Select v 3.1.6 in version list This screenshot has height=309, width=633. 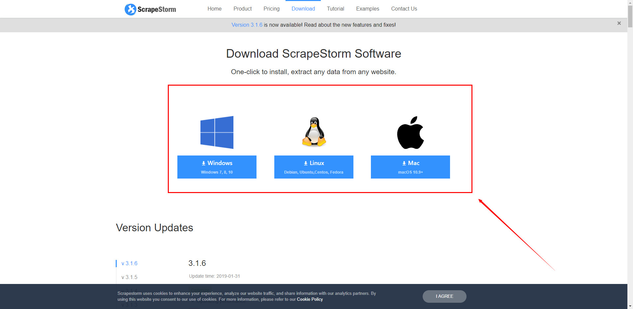130,264
